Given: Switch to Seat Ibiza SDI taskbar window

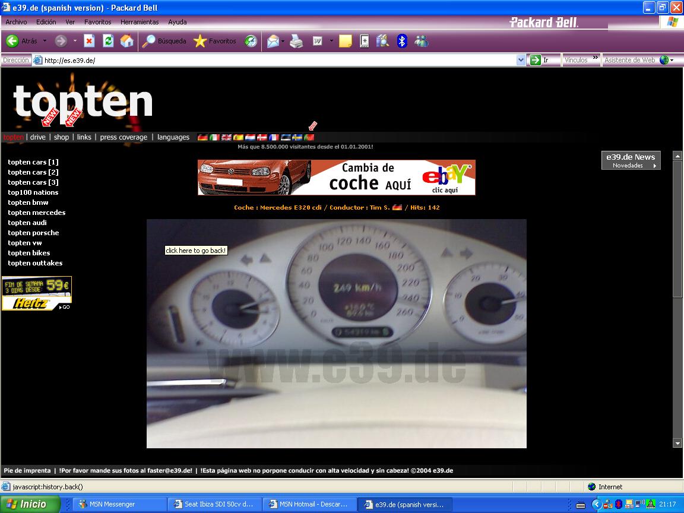Looking at the screenshot, I should [214, 504].
